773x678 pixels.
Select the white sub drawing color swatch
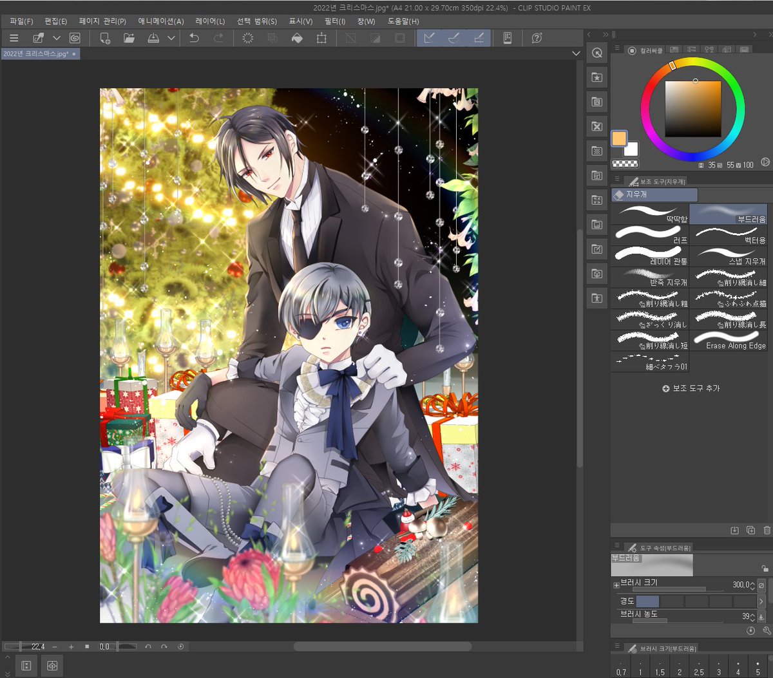tap(632, 149)
